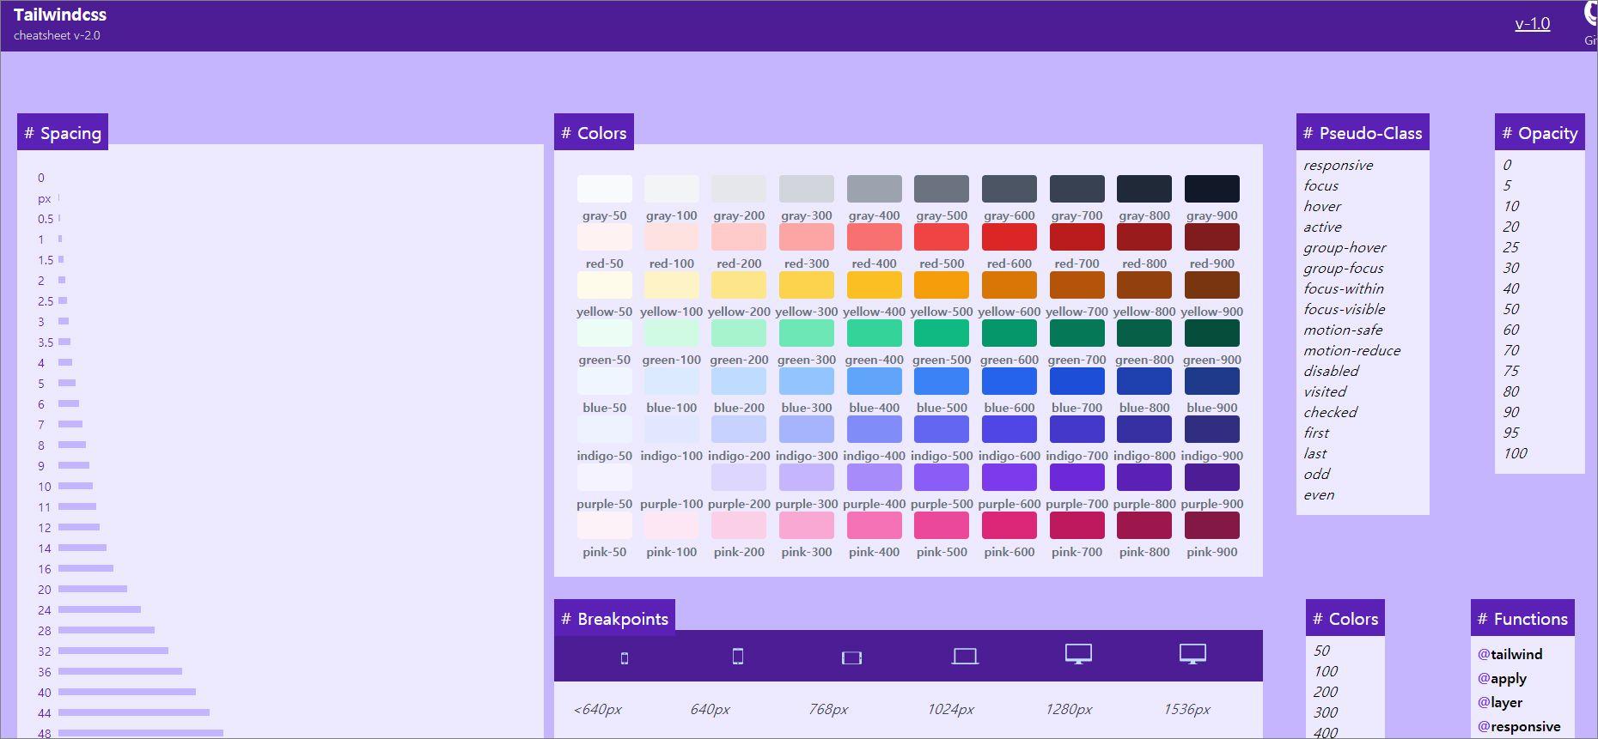Select 'focus-within' in the Pseudo-Class list
Viewport: 1598px width, 739px height.
tap(1344, 288)
